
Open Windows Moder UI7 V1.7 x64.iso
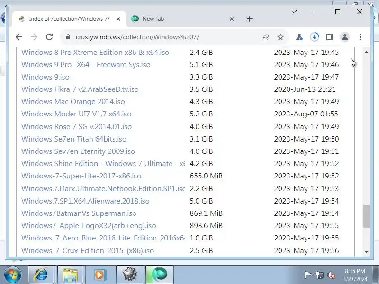(76, 114)
